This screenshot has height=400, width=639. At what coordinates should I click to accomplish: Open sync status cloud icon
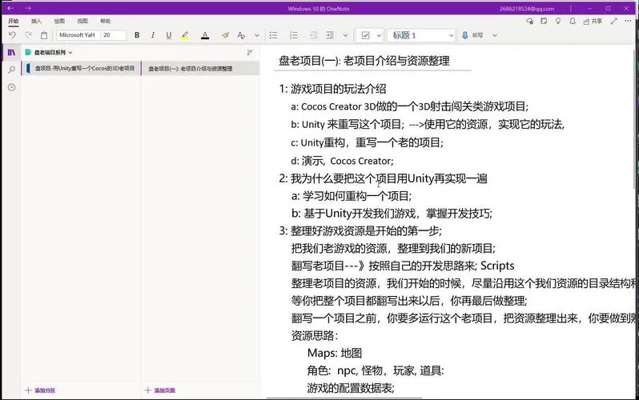point(530,21)
